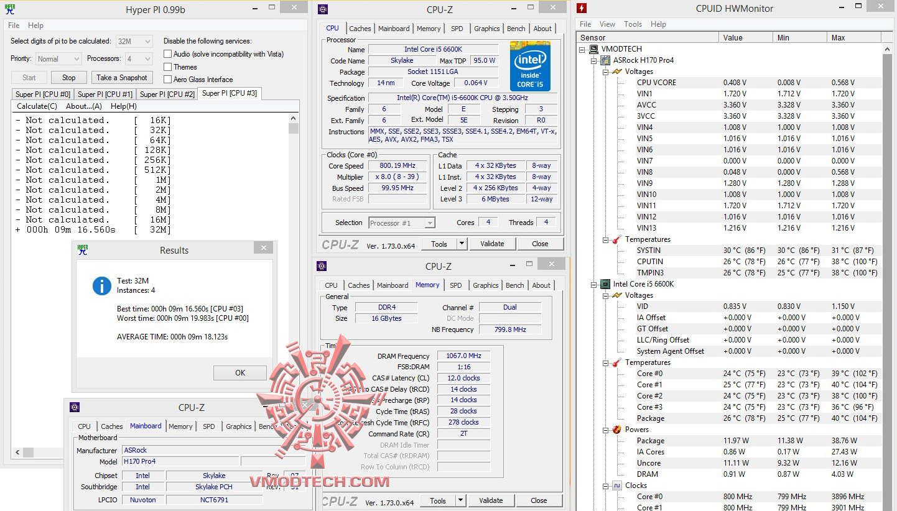Viewport: 897px width, 511px height.
Task: Open the Processors count dropdown
Action: click(x=139, y=59)
